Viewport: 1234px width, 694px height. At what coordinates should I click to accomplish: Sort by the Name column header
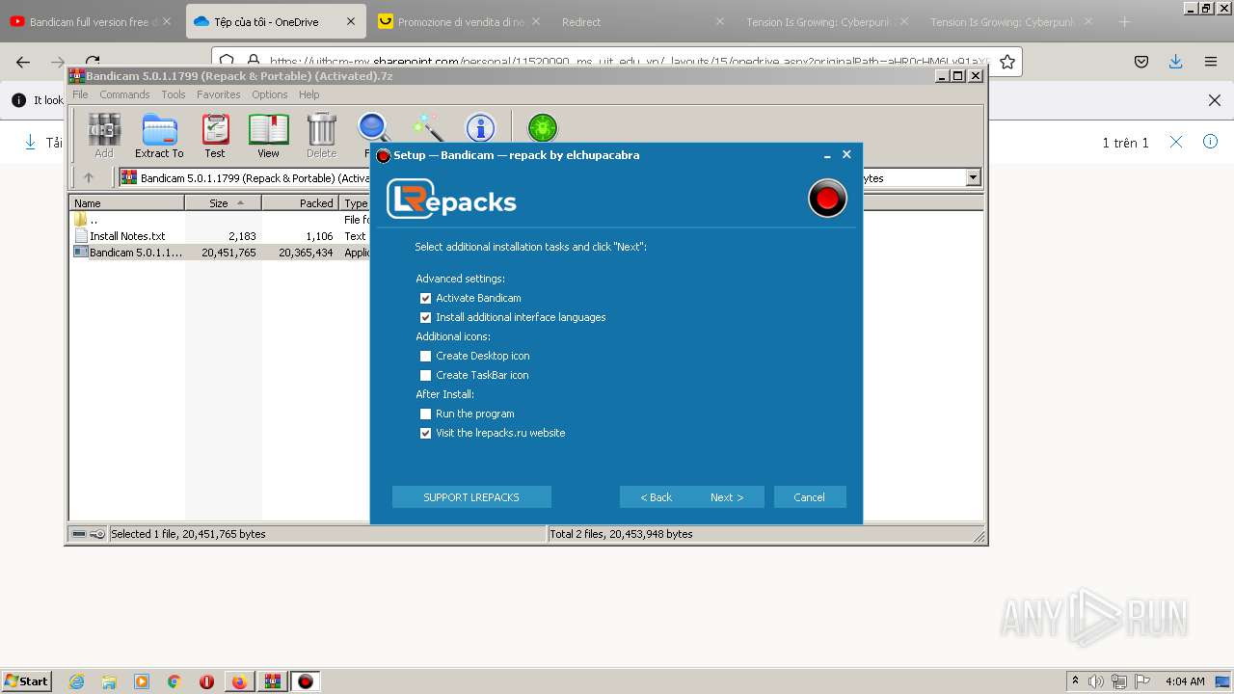tap(127, 203)
